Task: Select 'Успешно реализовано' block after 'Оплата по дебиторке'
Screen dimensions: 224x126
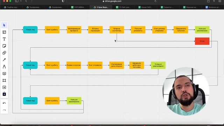Action: click(158, 65)
